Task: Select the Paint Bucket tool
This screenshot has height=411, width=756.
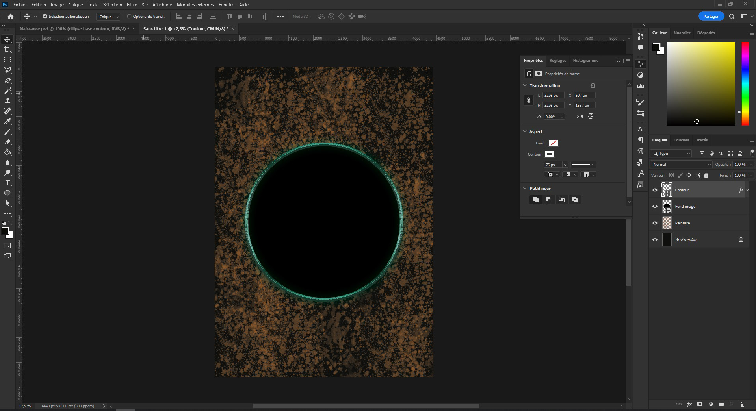Action: pyautogui.click(x=7, y=152)
